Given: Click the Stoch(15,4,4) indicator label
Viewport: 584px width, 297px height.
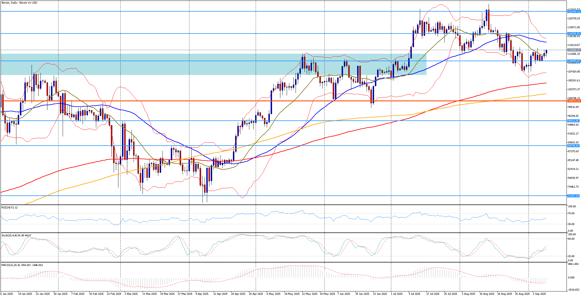Looking at the screenshot, I should click(16, 236).
